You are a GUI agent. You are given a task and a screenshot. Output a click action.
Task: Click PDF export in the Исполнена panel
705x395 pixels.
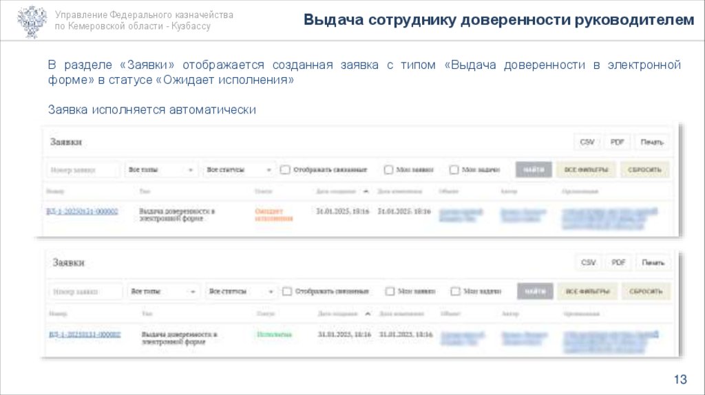click(618, 262)
